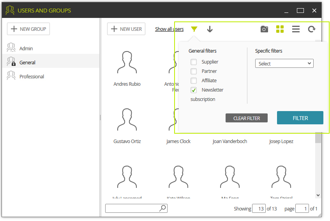This screenshot has width=330, height=221.
Task: Click the NEW GROUP button
Action: [x=28, y=29]
